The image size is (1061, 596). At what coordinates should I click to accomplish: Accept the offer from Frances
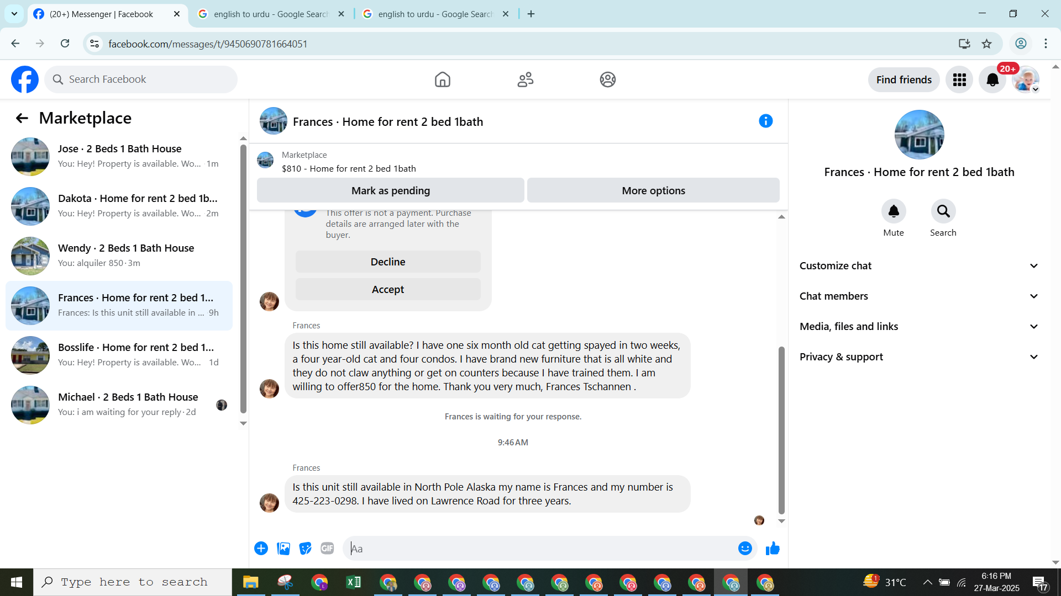click(x=388, y=289)
